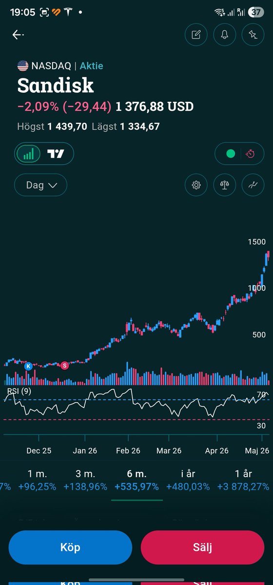Tap the Maj 26 date label

pyautogui.click(x=257, y=450)
